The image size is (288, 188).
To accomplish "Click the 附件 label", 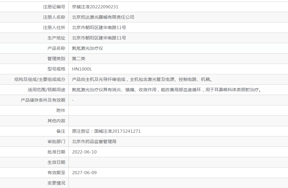I will [x=61, y=110].
